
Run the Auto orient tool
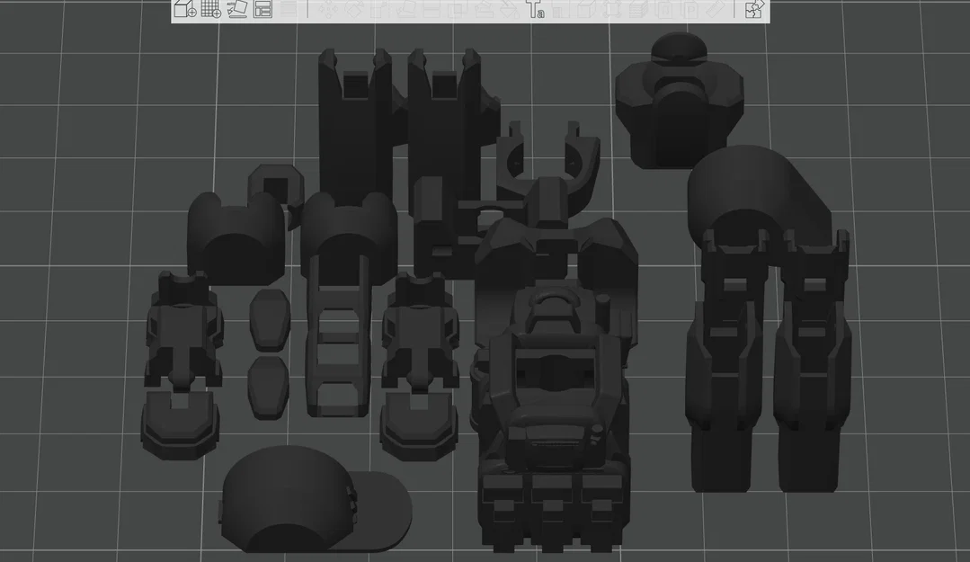pos(237,9)
